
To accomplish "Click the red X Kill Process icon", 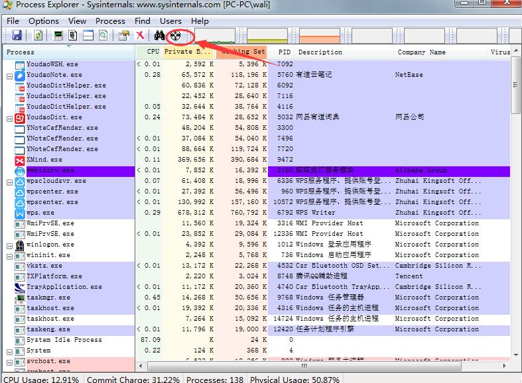I will click(140, 35).
